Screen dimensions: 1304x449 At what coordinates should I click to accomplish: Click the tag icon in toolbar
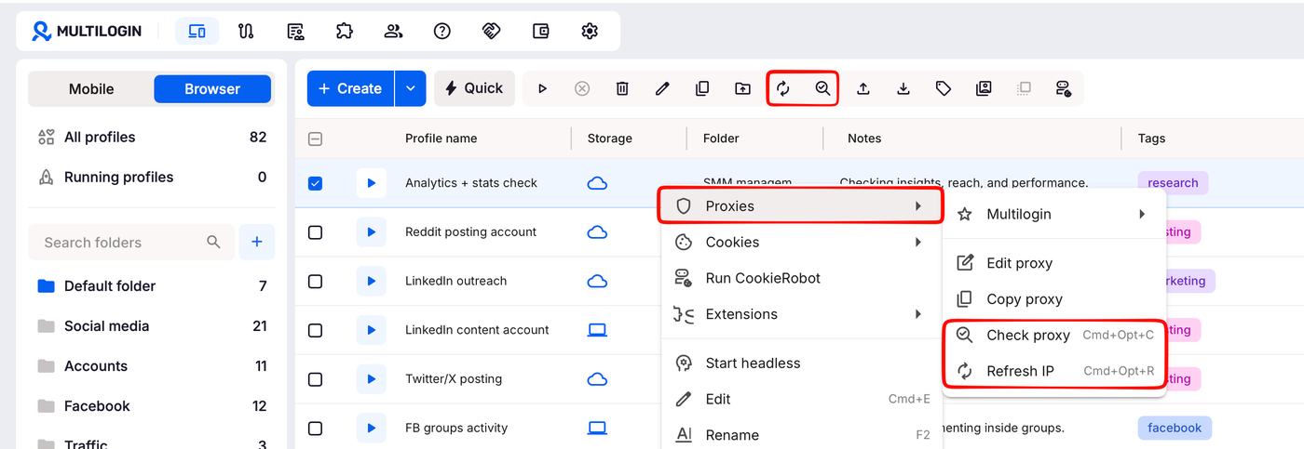pos(944,88)
